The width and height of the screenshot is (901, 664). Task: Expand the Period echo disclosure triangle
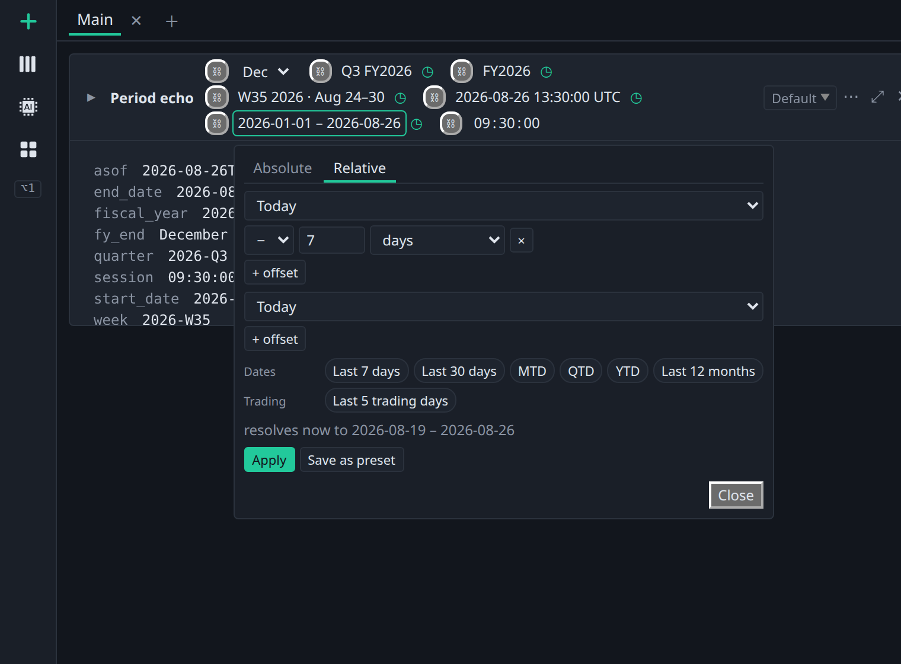click(x=91, y=98)
